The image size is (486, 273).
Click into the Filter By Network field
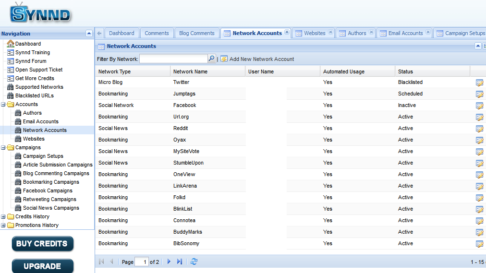tap(173, 59)
